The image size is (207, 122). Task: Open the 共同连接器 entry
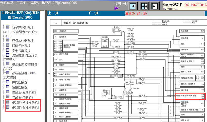(20, 82)
